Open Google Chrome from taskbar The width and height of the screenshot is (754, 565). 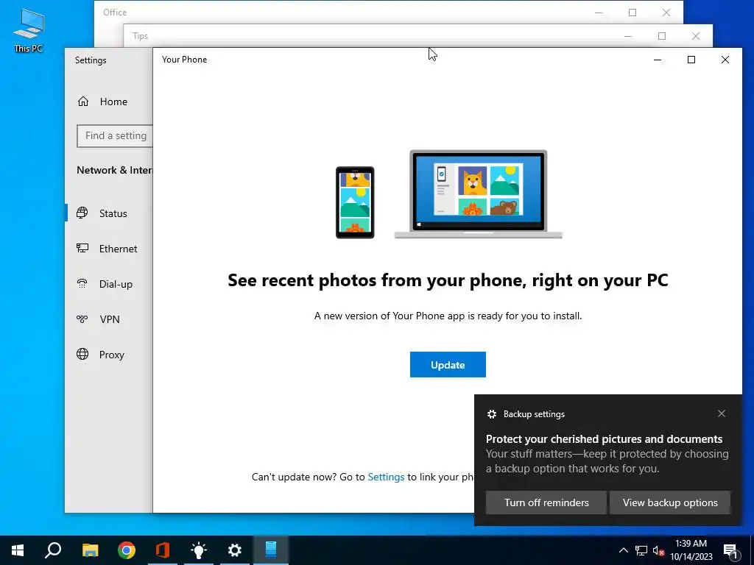tap(127, 550)
